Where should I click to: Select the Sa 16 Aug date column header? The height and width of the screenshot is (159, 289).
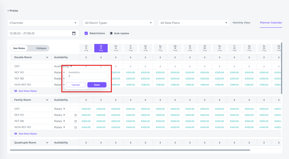[145, 48]
